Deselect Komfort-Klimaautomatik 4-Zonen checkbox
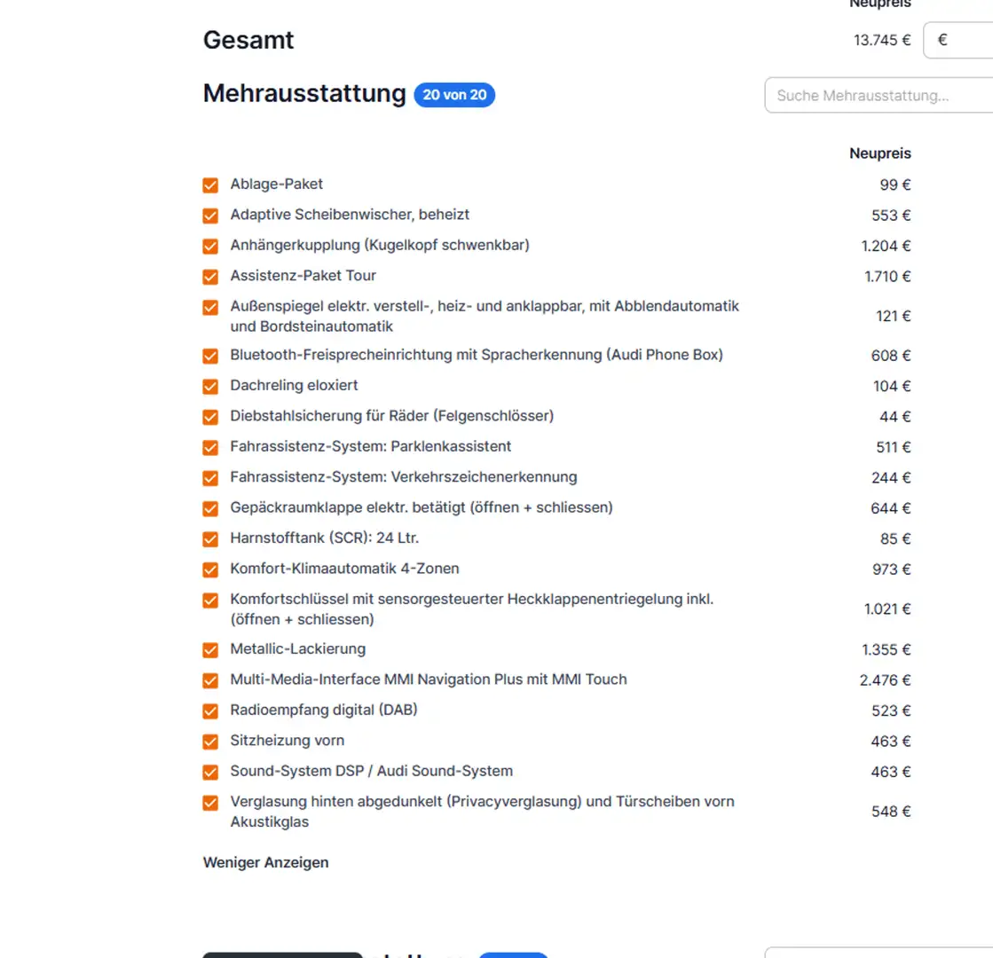This screenshot has width=993, height=958. [x=210, y=569]
